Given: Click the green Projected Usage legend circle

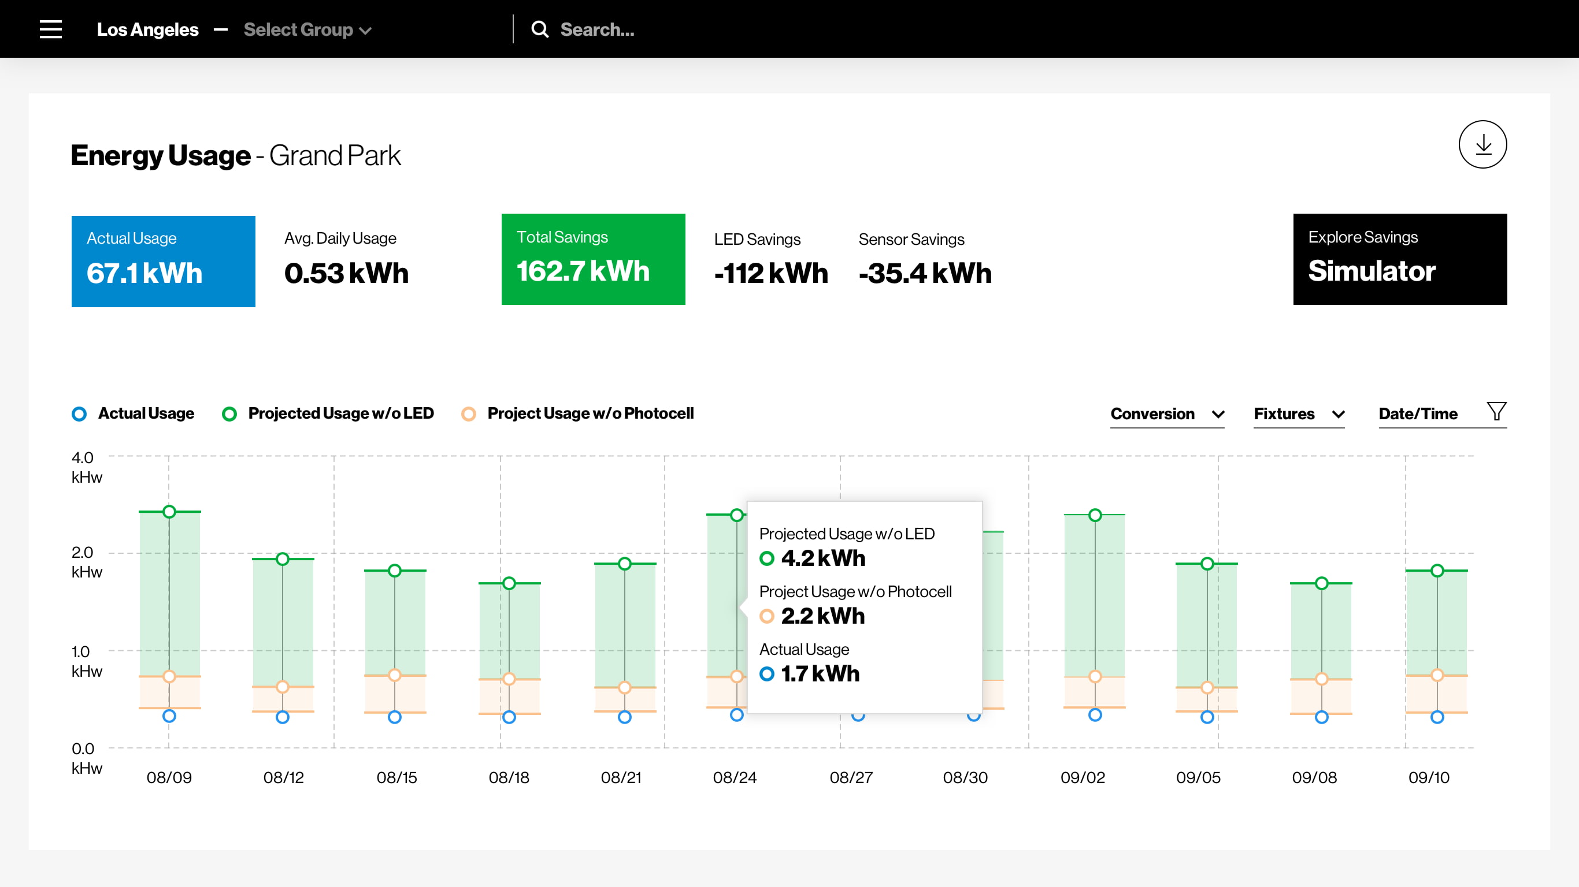Looking at the screenshot, I should coord(229,414).
